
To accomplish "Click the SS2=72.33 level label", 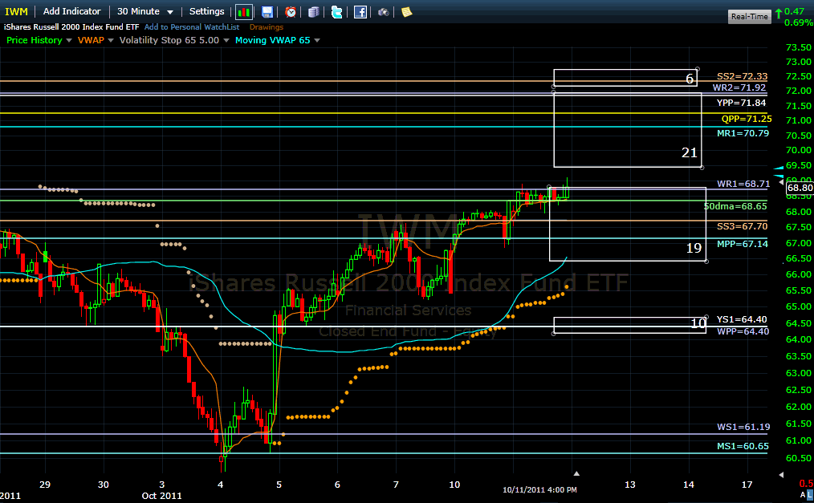I will coord(742,76).
